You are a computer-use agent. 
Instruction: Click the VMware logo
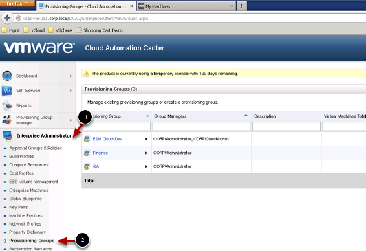pyautogui.click(x=39, y=47)
